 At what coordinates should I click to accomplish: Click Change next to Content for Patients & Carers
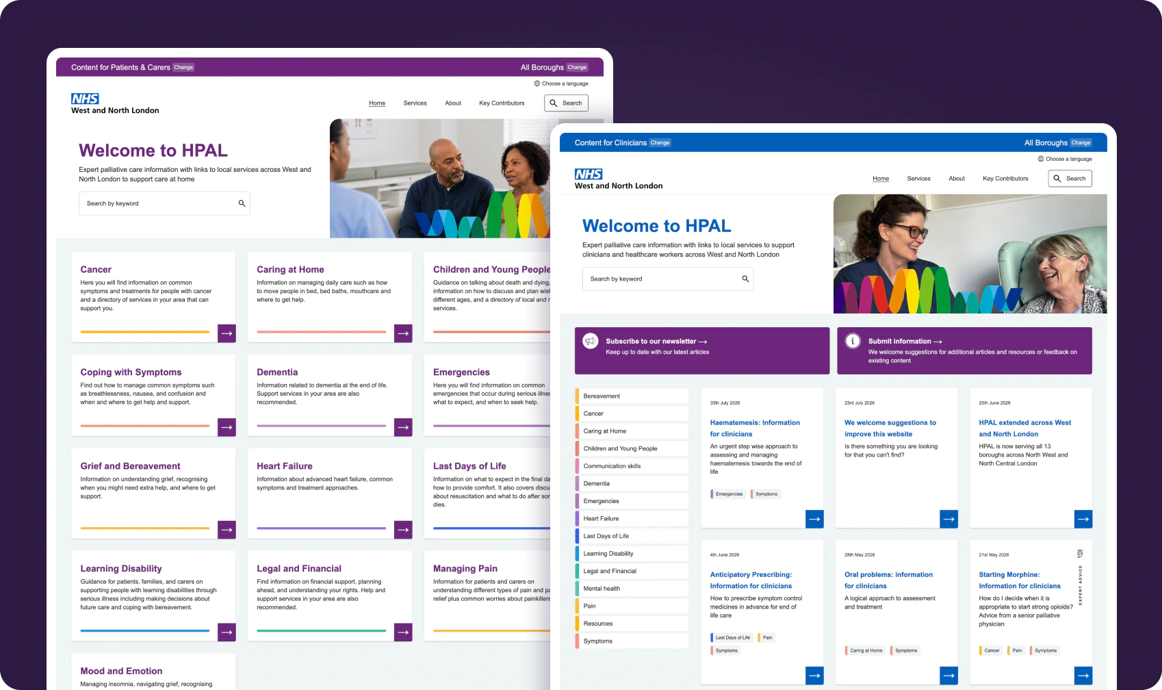coord(183,67)
